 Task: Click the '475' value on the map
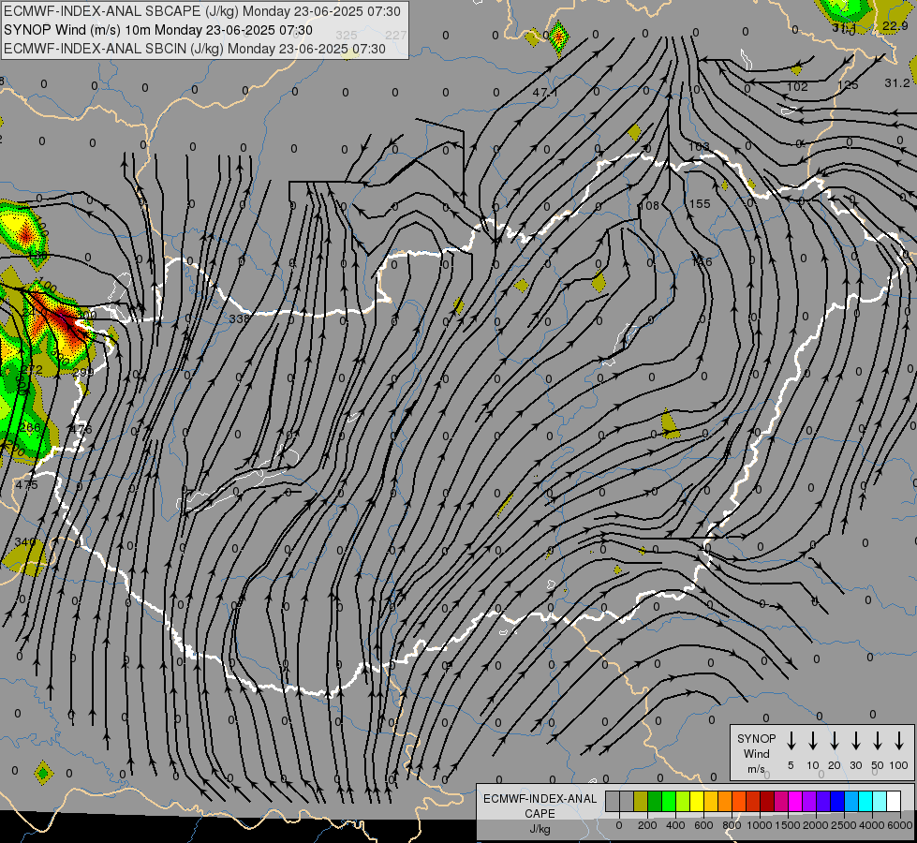click(27, 484)
